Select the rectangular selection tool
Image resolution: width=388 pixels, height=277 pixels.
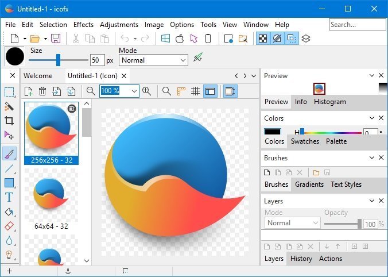[9, 92]
